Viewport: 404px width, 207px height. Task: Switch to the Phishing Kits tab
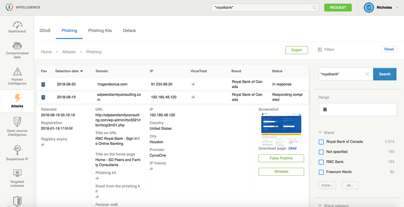[100, 31]
